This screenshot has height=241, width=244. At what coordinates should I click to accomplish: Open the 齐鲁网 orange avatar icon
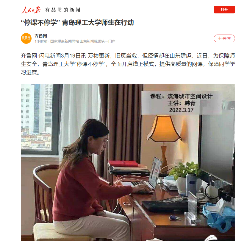pos(26,38)
